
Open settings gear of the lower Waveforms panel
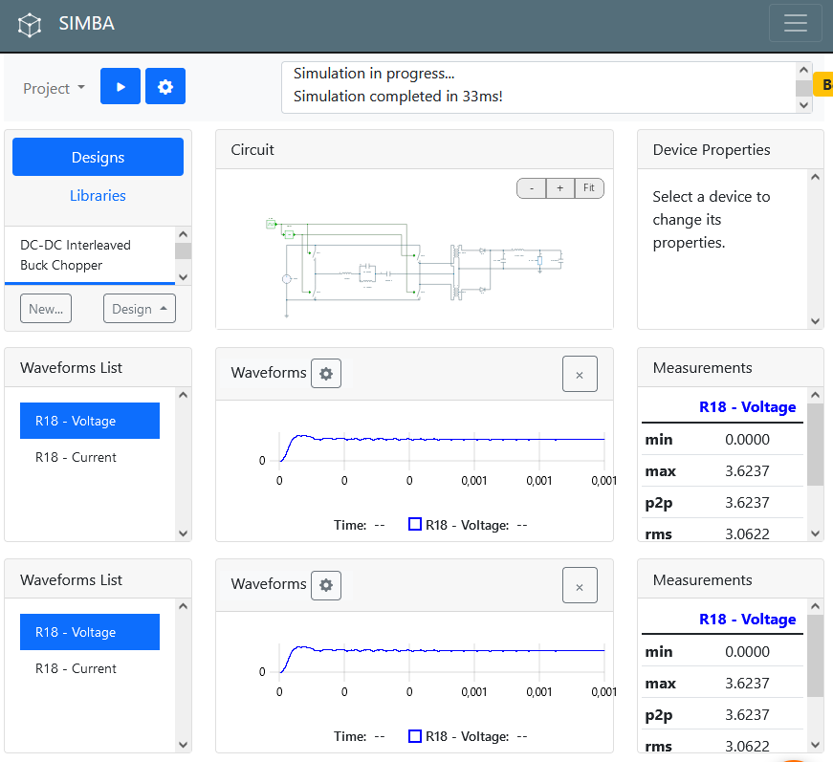[326, 585]
